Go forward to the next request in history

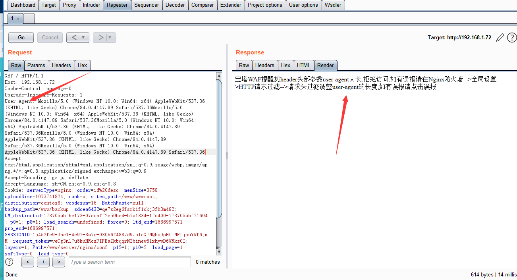coord(100,37)
